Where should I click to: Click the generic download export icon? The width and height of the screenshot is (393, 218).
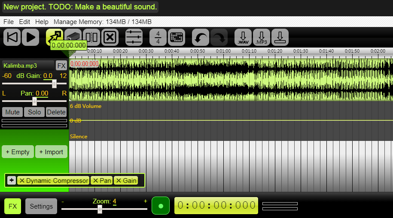(280, 38)
